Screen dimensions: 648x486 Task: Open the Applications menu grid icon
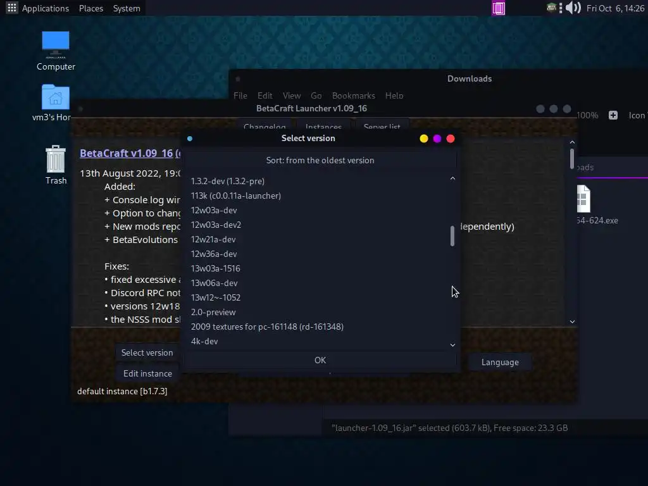(11, 8)
